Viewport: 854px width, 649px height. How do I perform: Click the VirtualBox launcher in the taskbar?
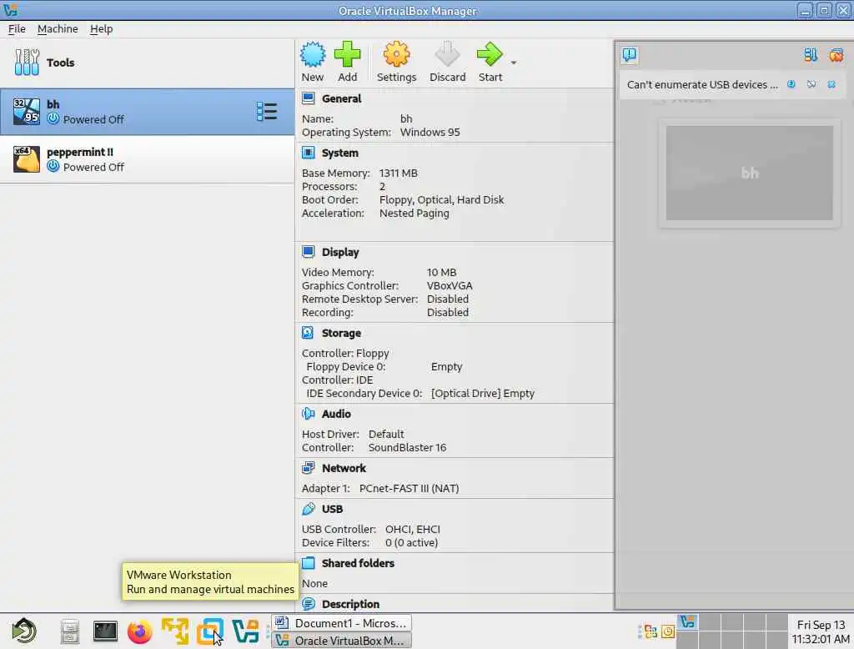[245, 631]
